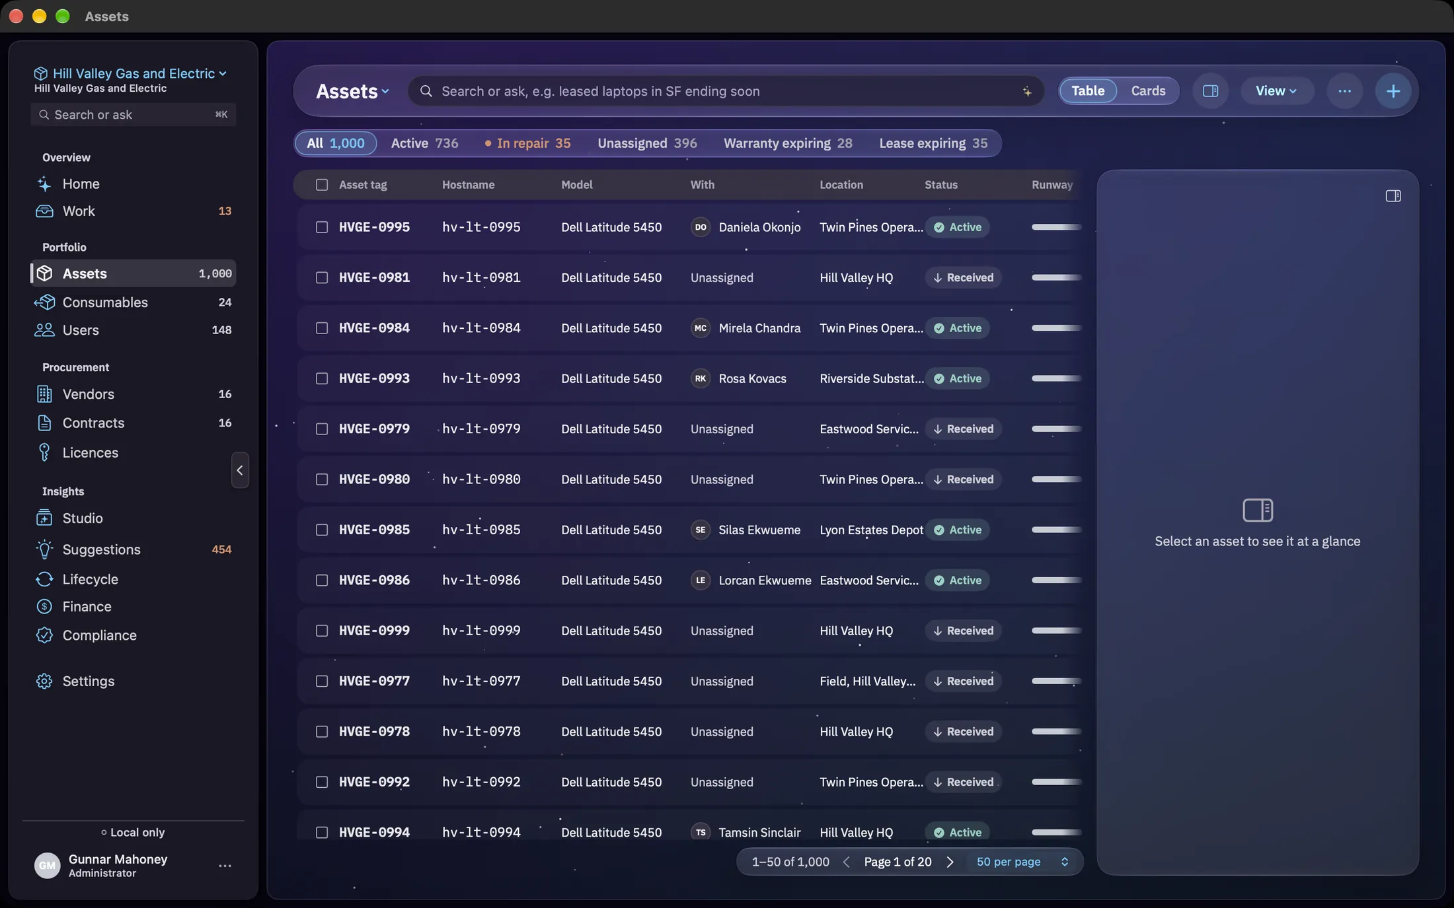
Task: Check the box for HVGE-0999
Action: coord(322,631)
